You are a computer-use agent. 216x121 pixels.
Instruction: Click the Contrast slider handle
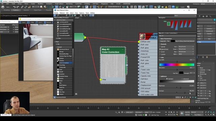coord(185,93)
